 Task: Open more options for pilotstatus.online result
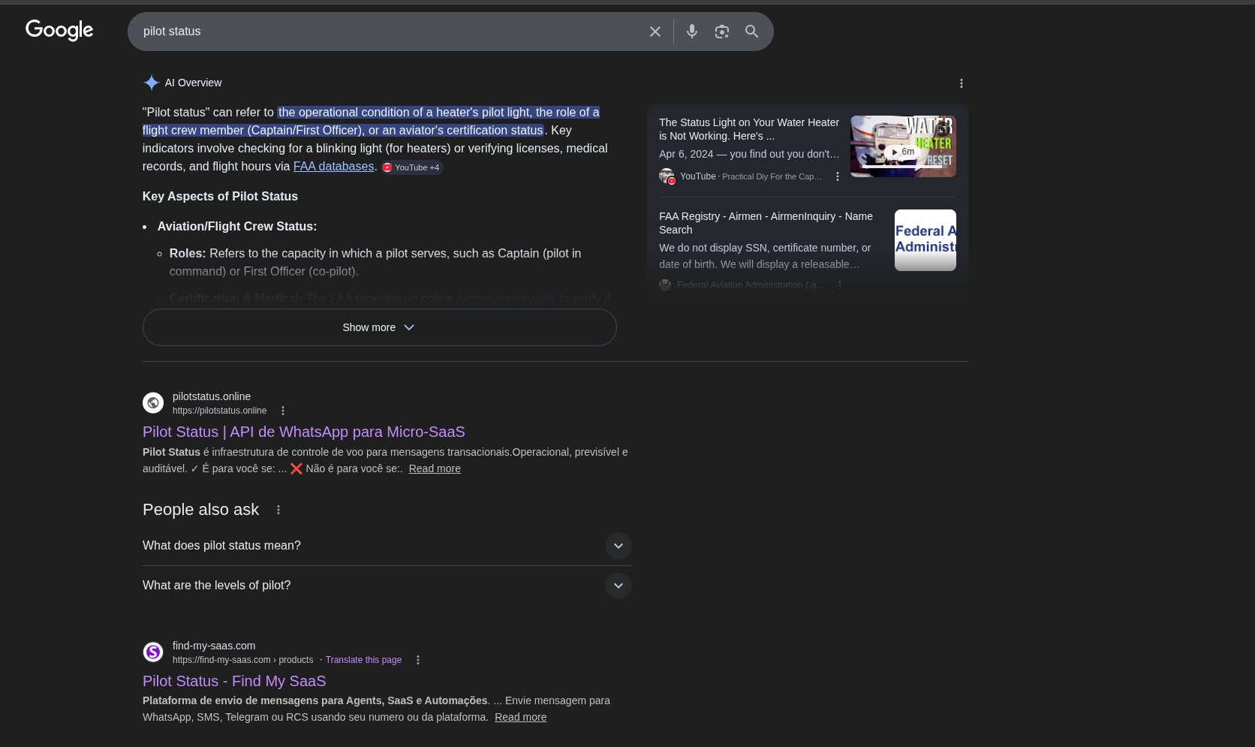coord(283,411)
